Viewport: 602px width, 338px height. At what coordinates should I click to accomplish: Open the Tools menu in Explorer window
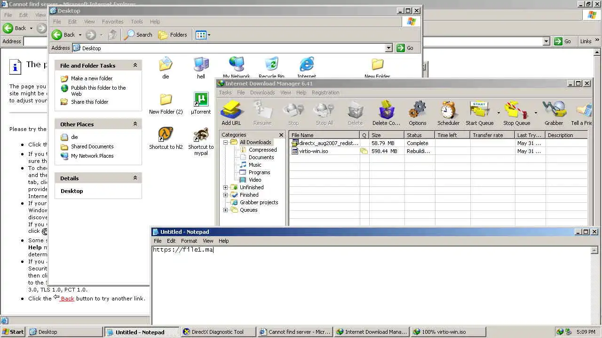(x=137, y=22)
